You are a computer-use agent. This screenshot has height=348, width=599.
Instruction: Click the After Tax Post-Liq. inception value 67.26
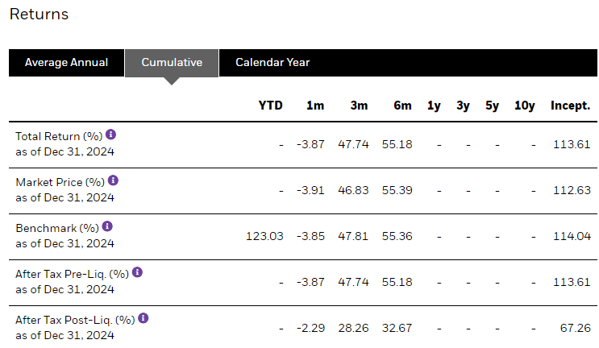[x=576, y=328]
